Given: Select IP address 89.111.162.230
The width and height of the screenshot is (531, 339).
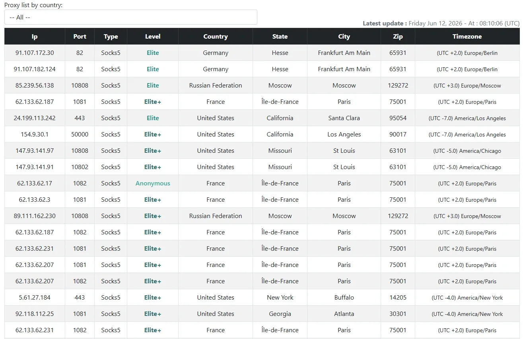Looking at the screenshot, I should click(x=35, y=216).
